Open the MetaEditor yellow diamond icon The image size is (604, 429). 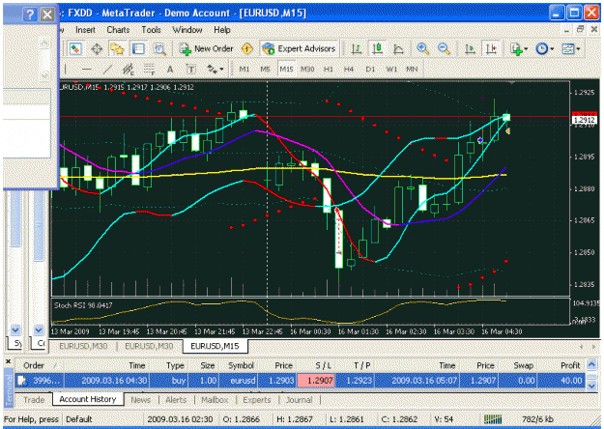coord(247,49)
